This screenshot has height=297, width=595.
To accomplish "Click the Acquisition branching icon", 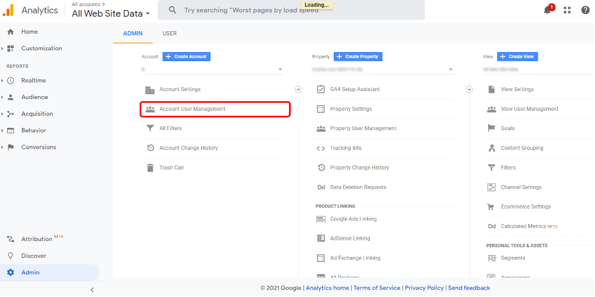I will pos(11,114).
